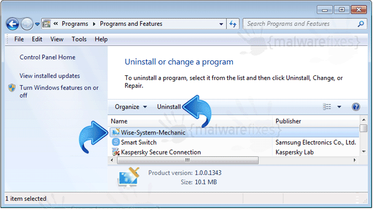Select the Wise-System-Mechanic entry
The image size is (373, 209).
[x=234, y=133]
